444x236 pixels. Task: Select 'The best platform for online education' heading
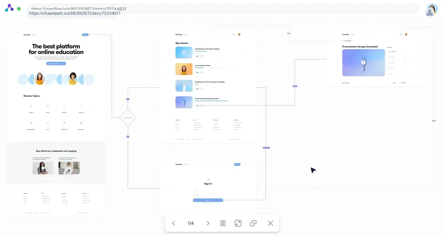56,49
